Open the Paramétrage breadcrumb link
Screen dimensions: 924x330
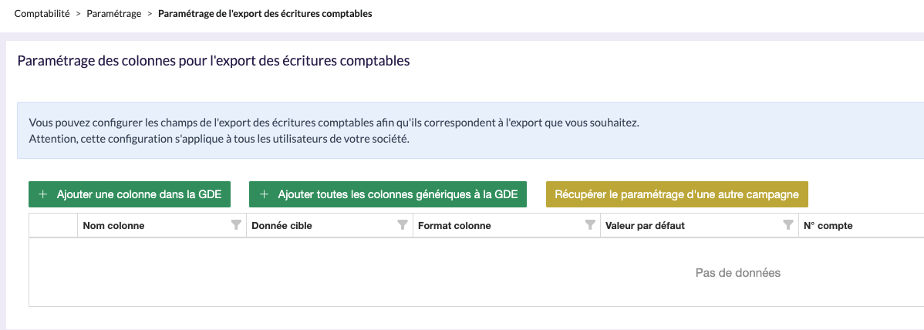[113, 14]
